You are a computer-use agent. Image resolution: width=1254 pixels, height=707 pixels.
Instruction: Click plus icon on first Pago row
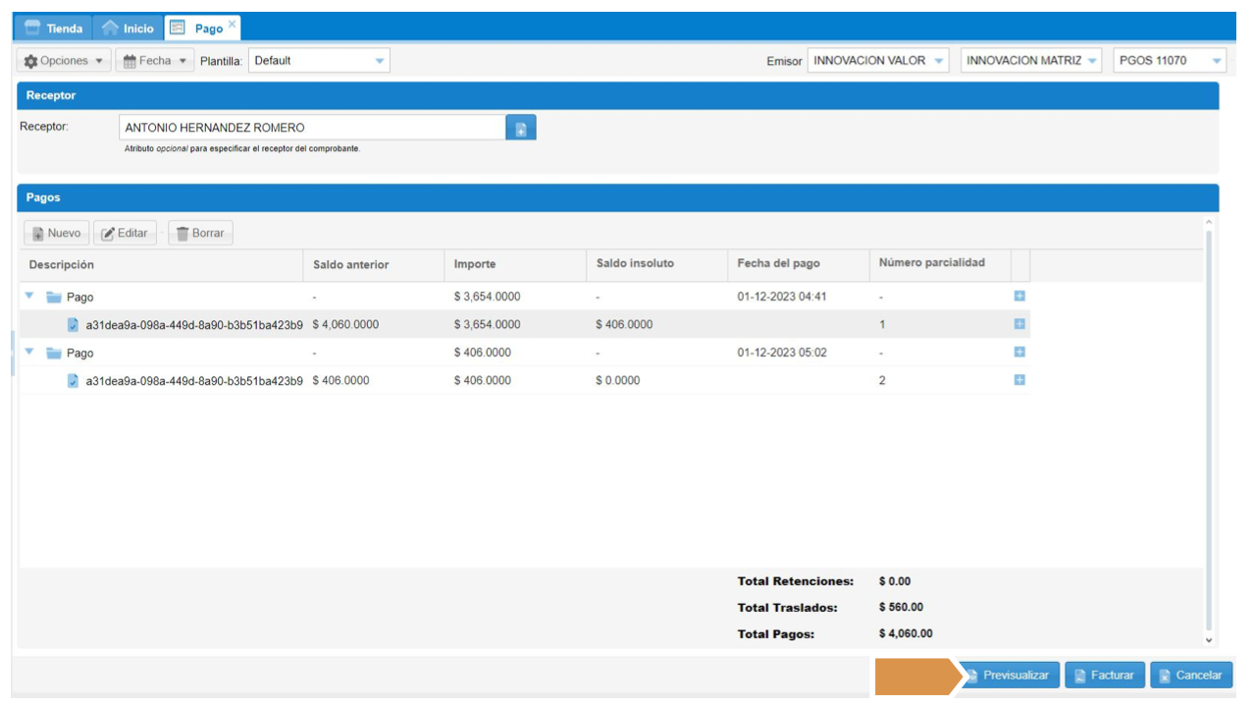(x=1019, y=297)
